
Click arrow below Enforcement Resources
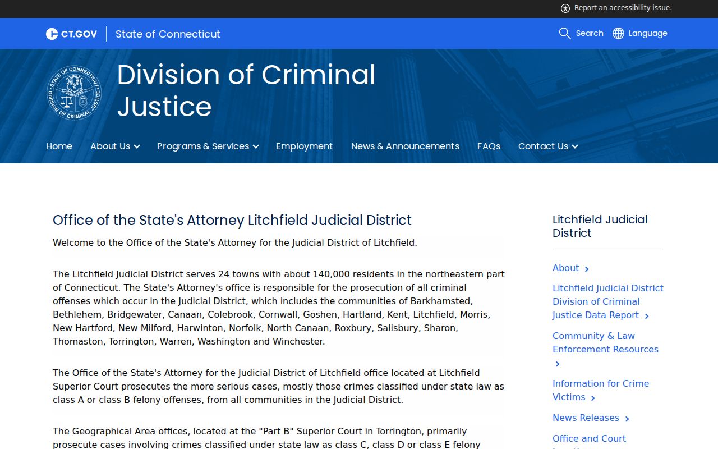558,364
